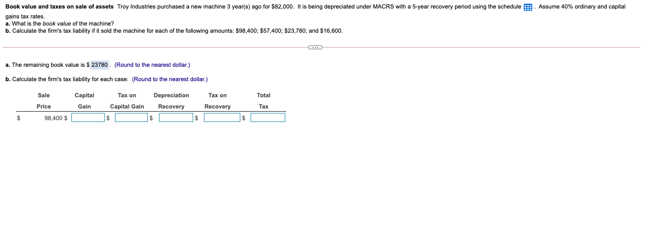Screen dimensions: 645x234
Task: Open the MACRS schedule table icon
Action: click(528, 7)
